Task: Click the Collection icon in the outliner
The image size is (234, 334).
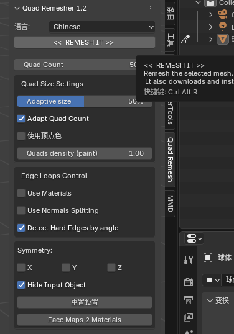Action: (x=210, y=3)
